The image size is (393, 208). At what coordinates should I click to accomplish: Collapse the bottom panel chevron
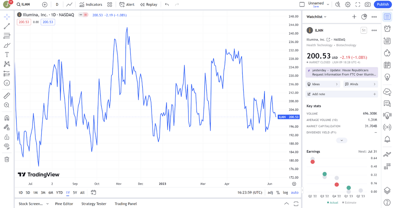coord(287,204)
